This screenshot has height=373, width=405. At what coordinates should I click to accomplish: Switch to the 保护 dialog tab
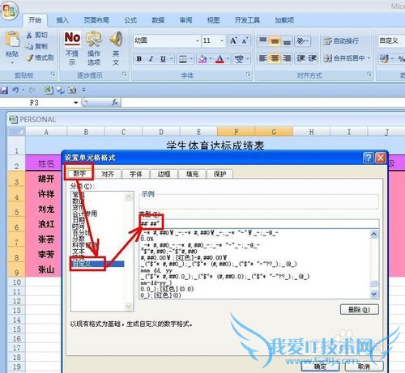tap(220, 174)
